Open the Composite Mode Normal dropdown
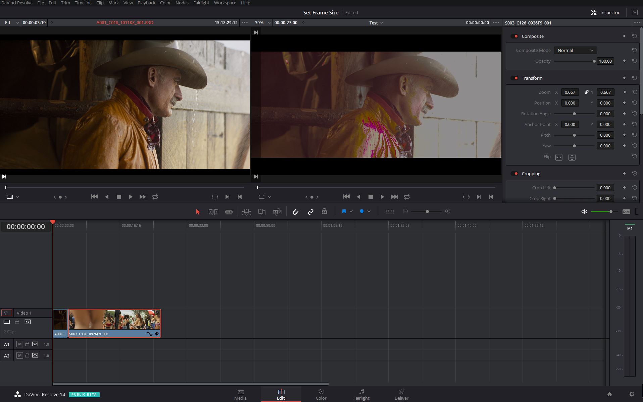 (575, 50)
